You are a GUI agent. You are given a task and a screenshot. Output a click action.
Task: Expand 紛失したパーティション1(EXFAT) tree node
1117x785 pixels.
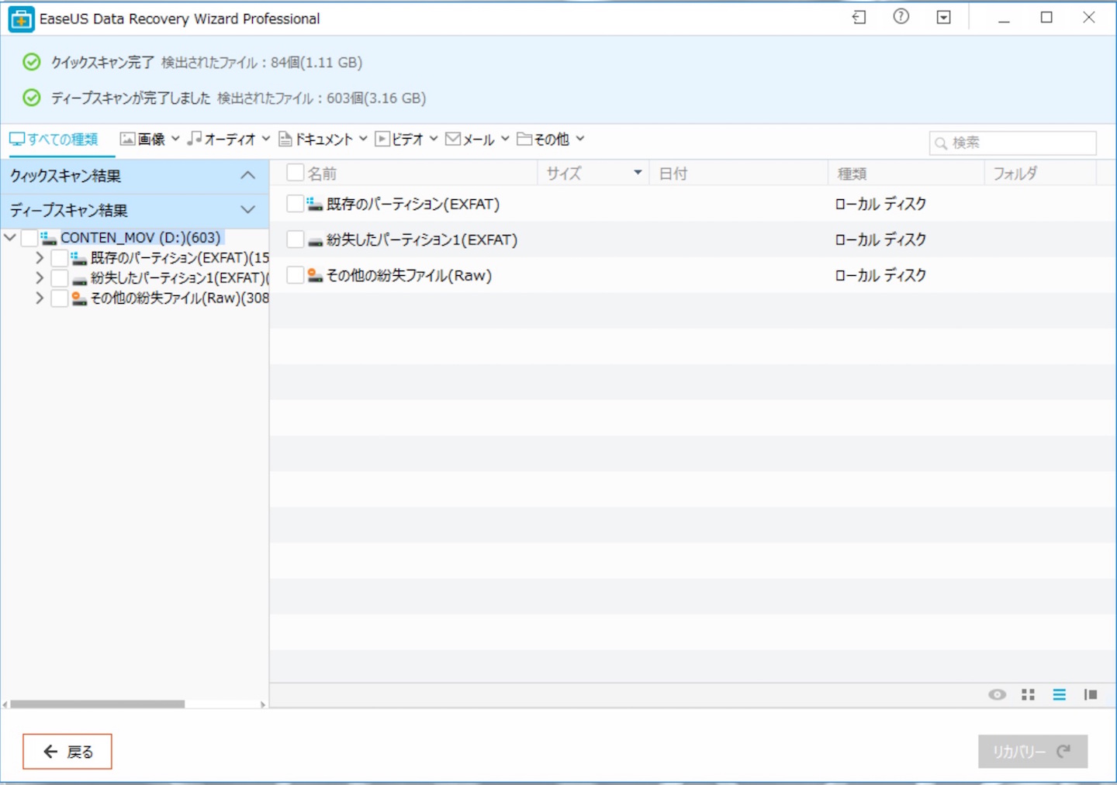point(40,278)
